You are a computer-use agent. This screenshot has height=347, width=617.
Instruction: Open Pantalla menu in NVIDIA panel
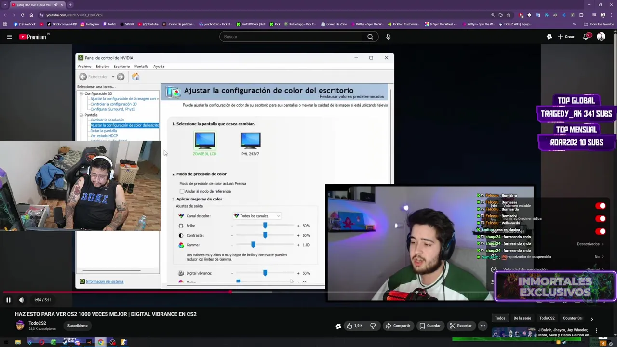coord(141,67)
